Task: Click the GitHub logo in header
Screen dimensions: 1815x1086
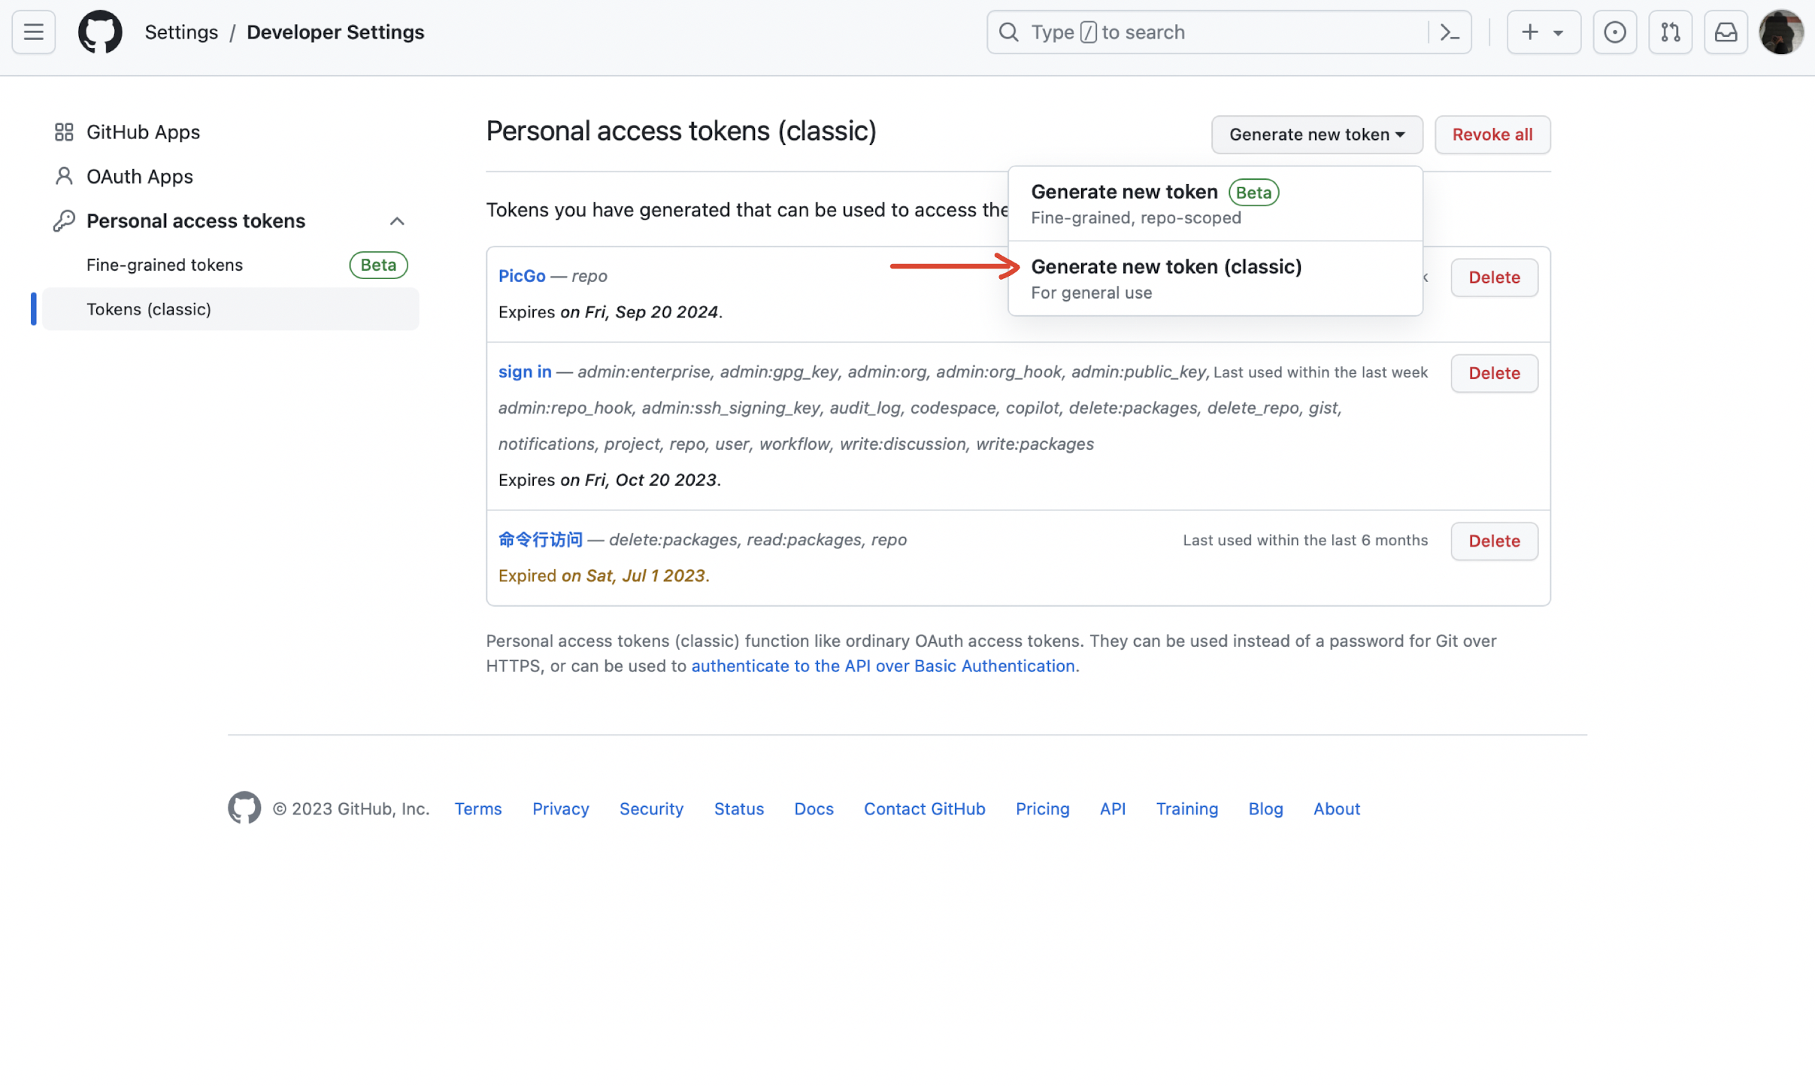Action: point(100,32)
